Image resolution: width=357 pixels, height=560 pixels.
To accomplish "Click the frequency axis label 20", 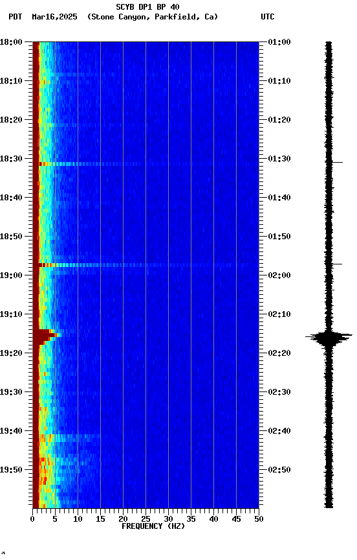I will click(x=123, y=519).
